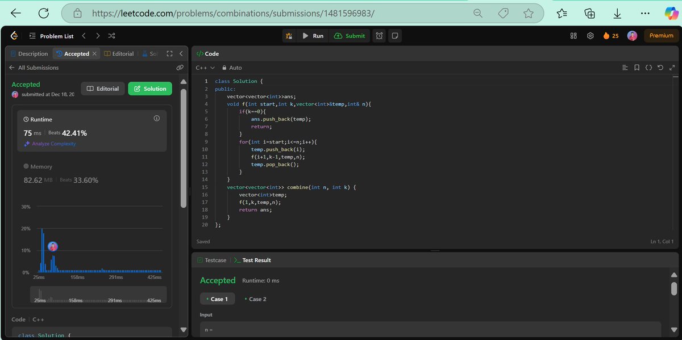Switch to the Solutions tab

click(x=149, y=54)
